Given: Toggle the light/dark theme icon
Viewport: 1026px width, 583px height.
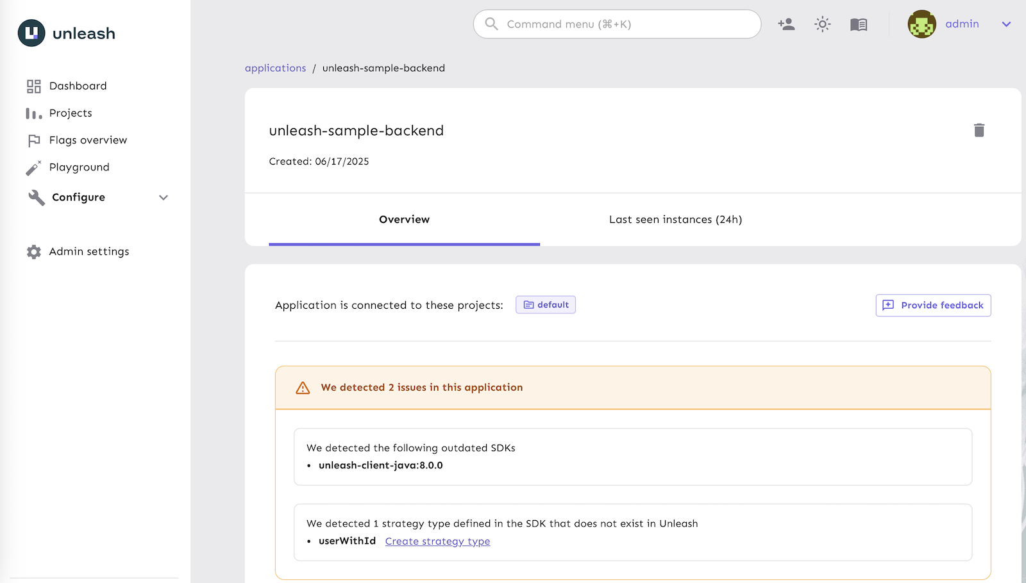Looking at the screenshot, I should click(822, 24).
